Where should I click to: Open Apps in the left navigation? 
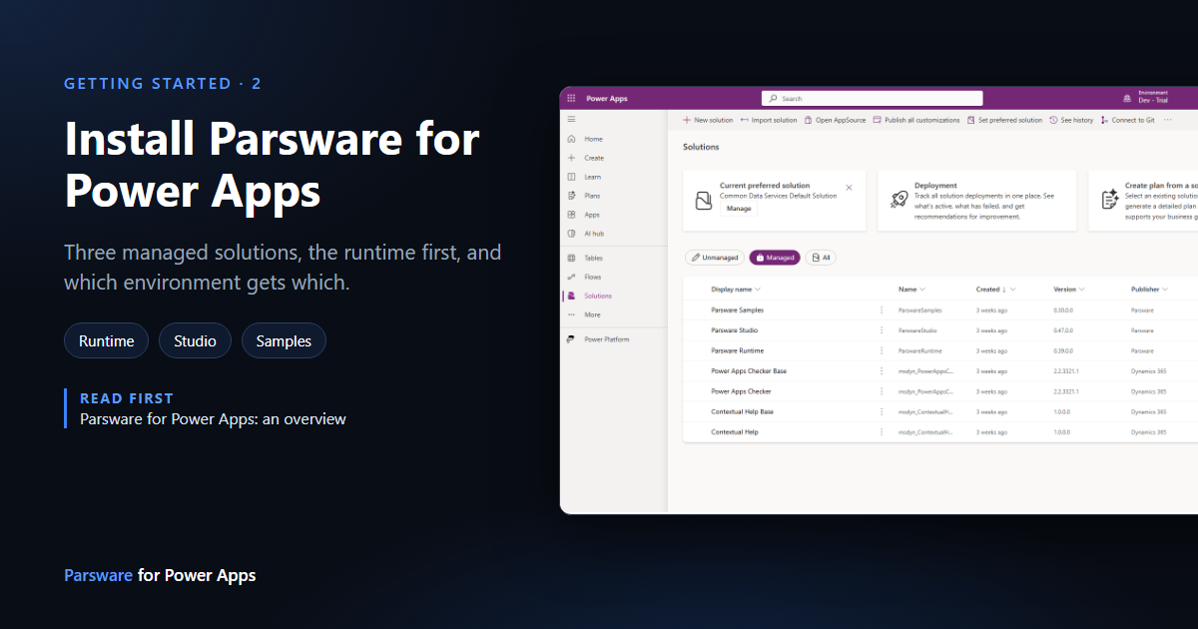pos(585,215)
